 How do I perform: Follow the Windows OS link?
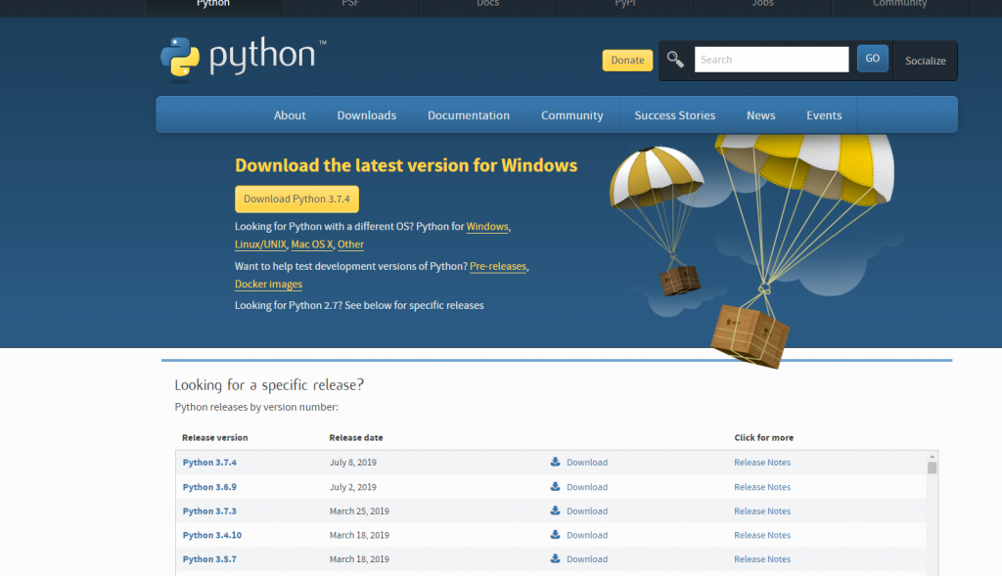coord(487,227)
